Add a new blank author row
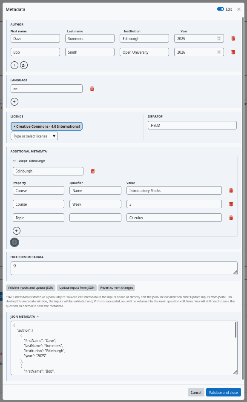Viewport: 247px width, 402px height. pyautogui.click(x=14, y=65)
